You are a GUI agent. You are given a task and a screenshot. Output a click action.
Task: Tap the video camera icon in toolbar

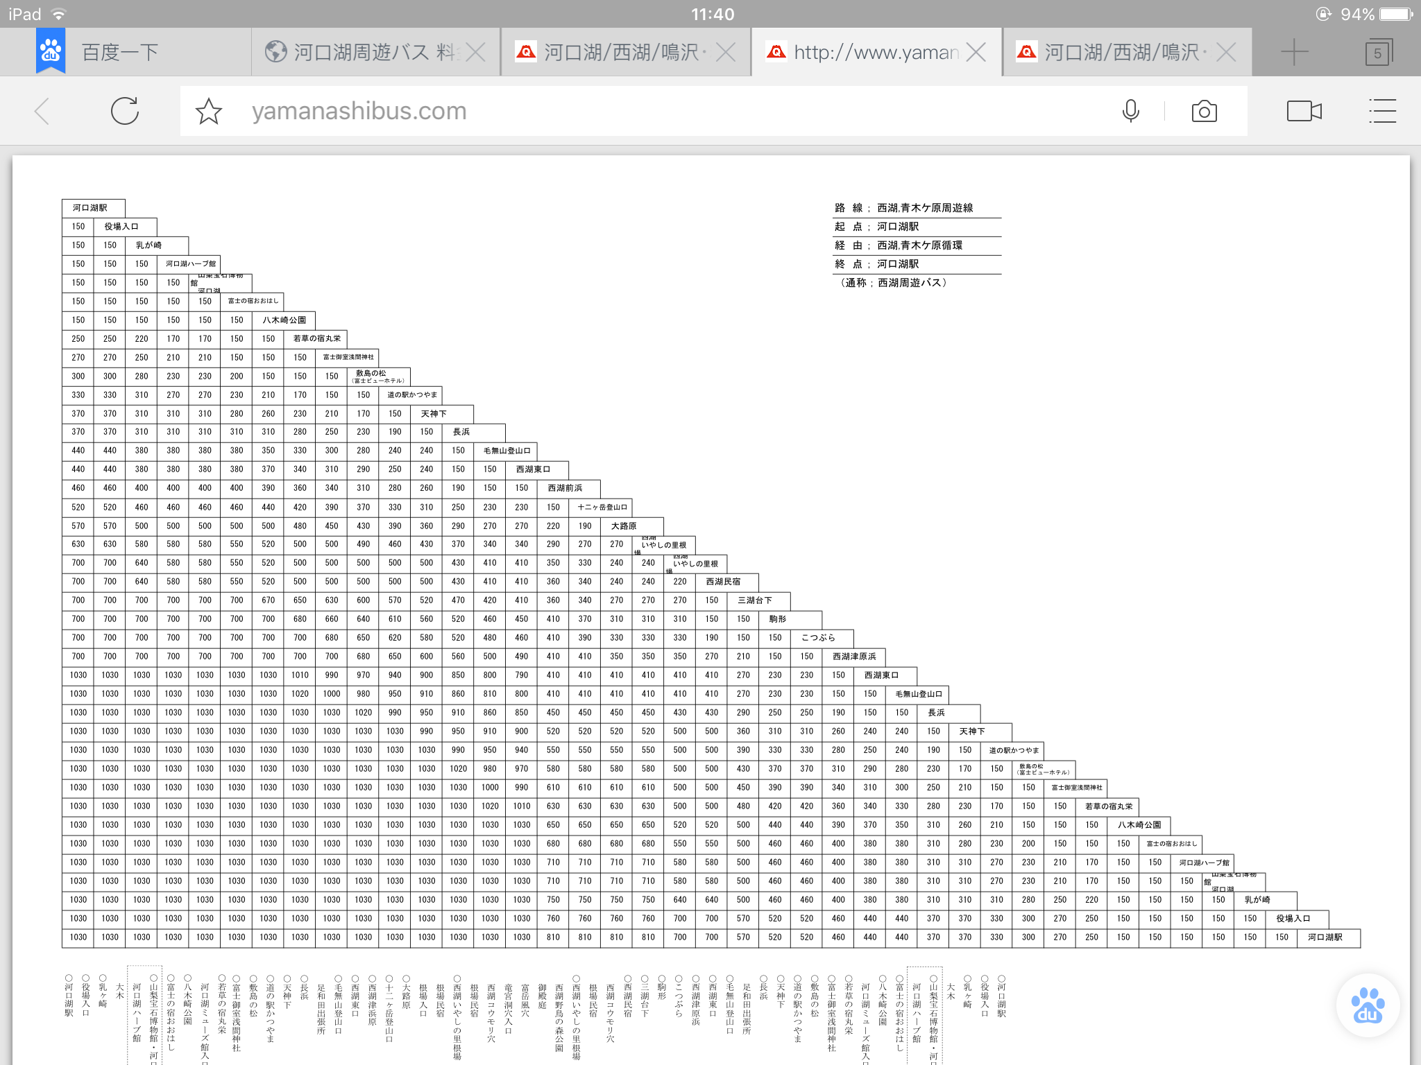1304,111
